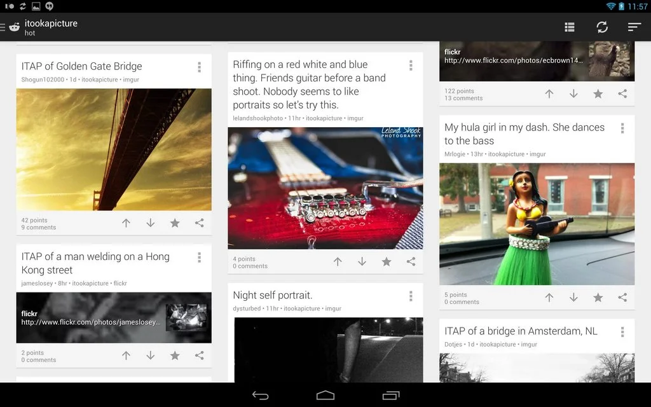Go to Android home screen
Screen dimensions: 651x407
point(325,396)
